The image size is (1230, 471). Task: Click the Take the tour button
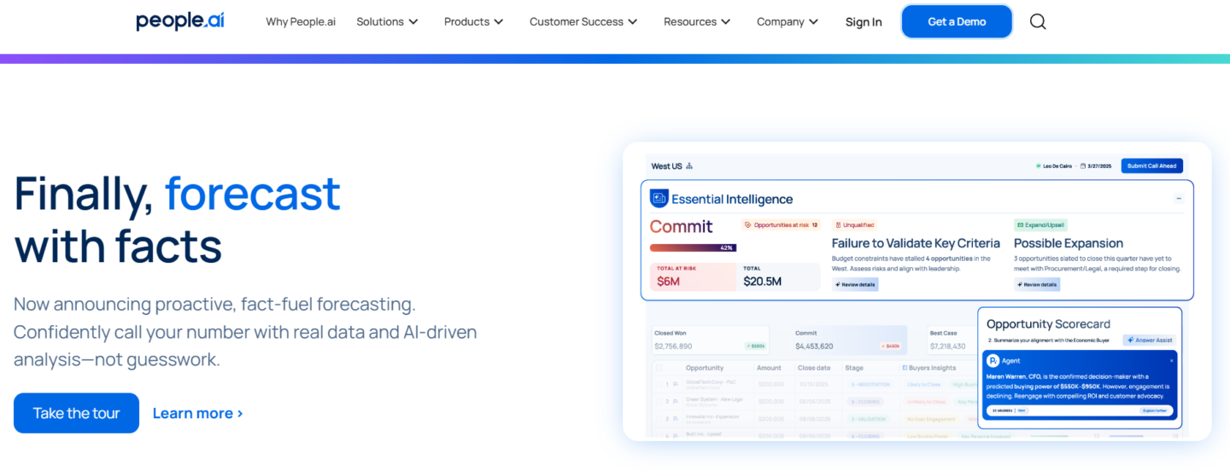click(76, 413)
